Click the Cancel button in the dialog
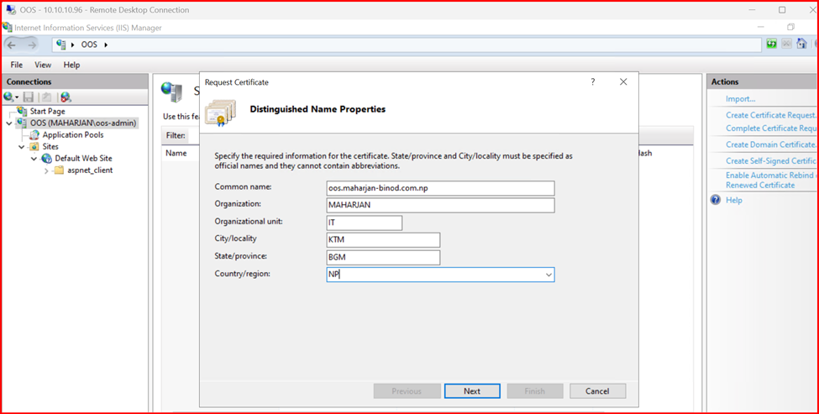819x414 pixels. pyautogui.click(x=597, y=391)
